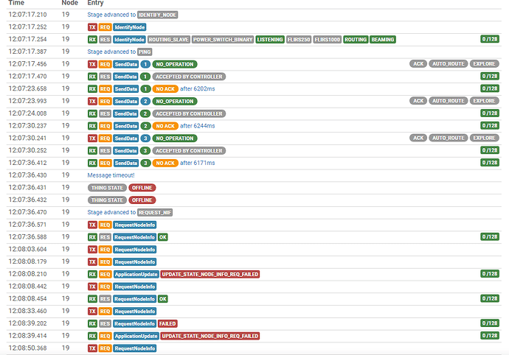The image size is (509, 355).
Task: Click the Node column header
Action: [x=70, y=3]
